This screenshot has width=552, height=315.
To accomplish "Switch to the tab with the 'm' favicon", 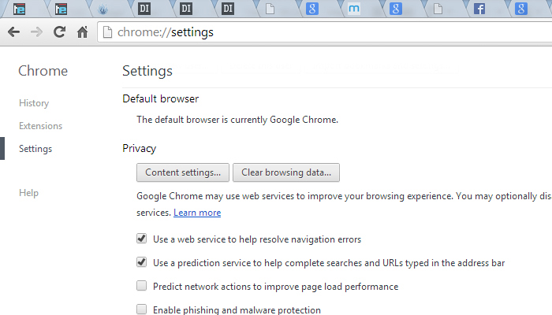I will pyautogui.click(x=354, y=9).
